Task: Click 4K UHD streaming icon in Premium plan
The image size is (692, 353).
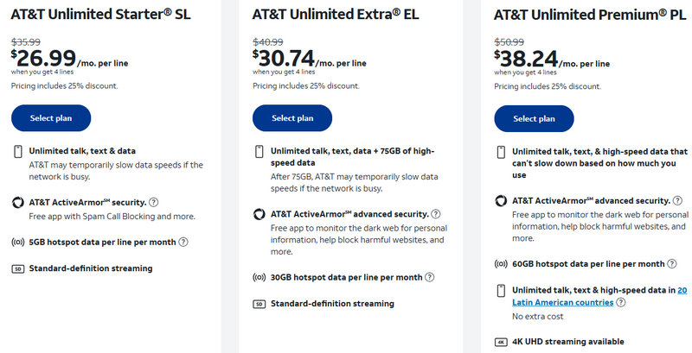Action: (x=500, y=342)
